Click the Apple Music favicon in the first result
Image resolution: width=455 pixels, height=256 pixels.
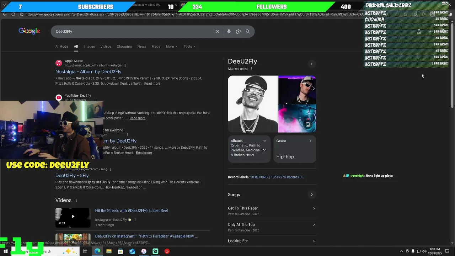click(x=59, y=63)
